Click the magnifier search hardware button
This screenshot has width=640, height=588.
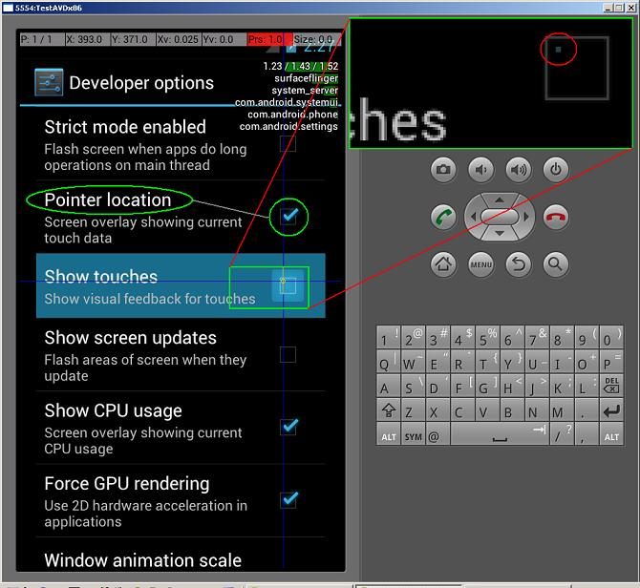click(x=555, y=263)
